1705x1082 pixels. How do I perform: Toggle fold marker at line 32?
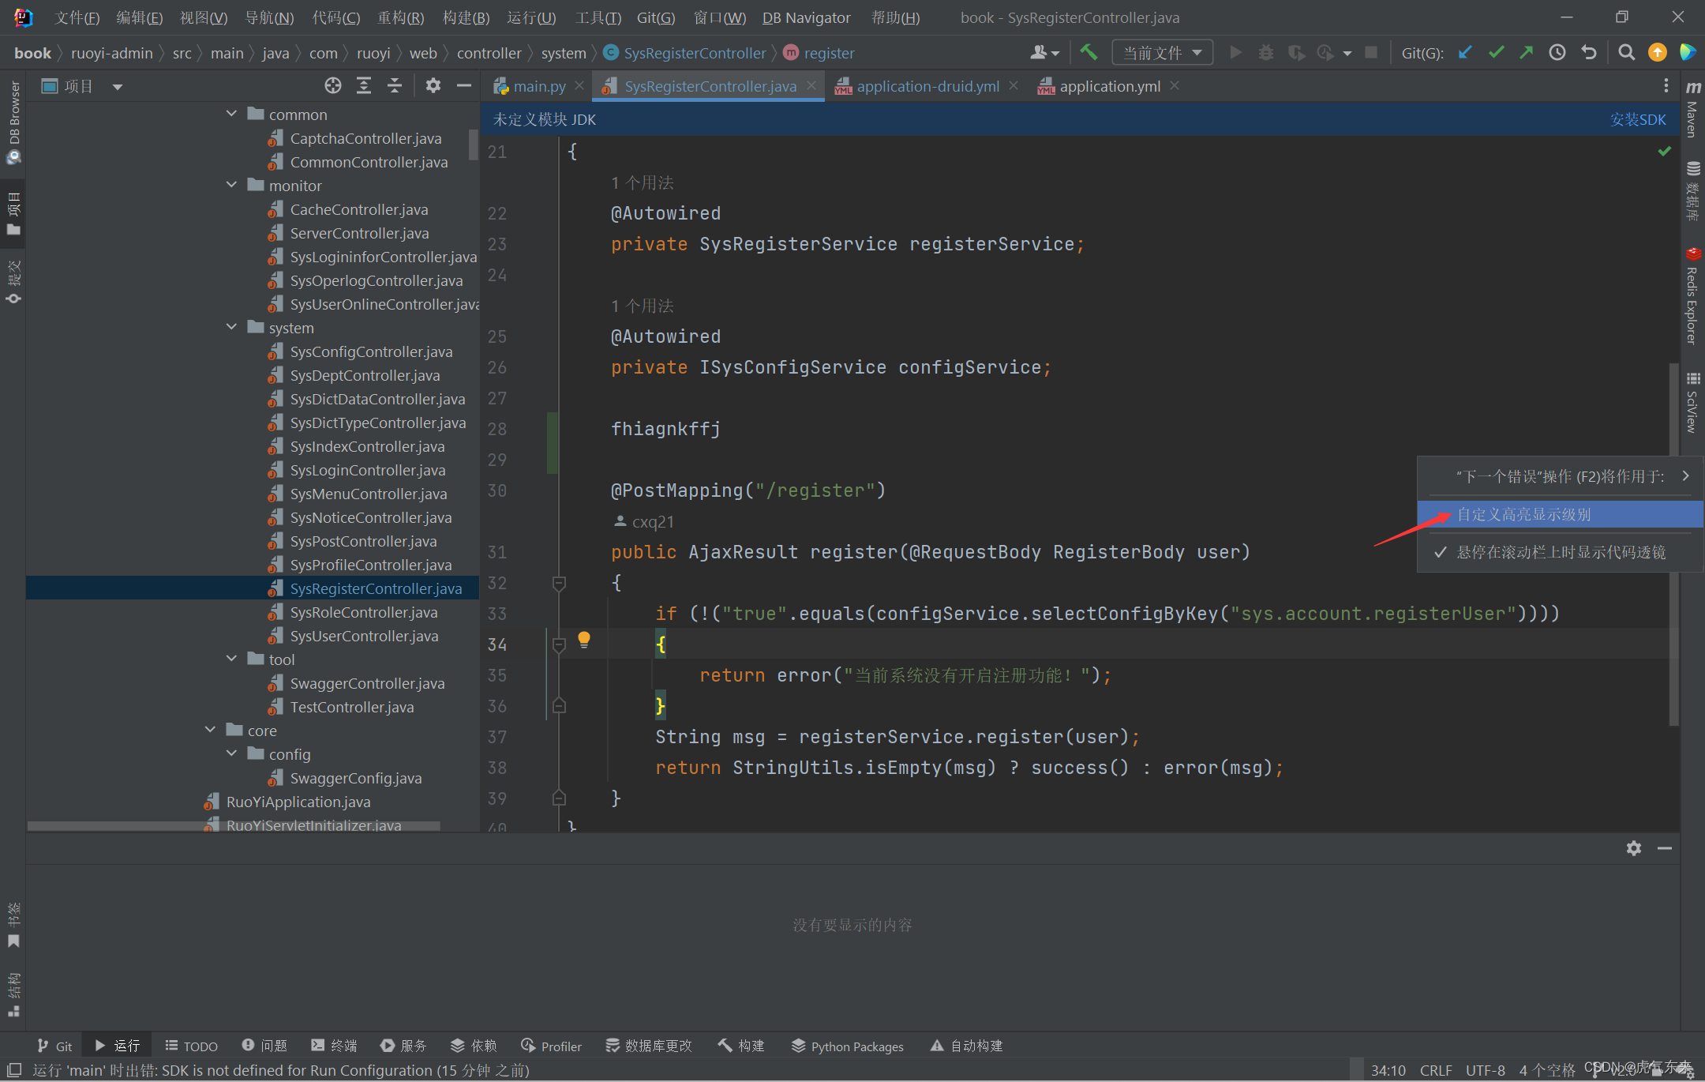[559, 584]
